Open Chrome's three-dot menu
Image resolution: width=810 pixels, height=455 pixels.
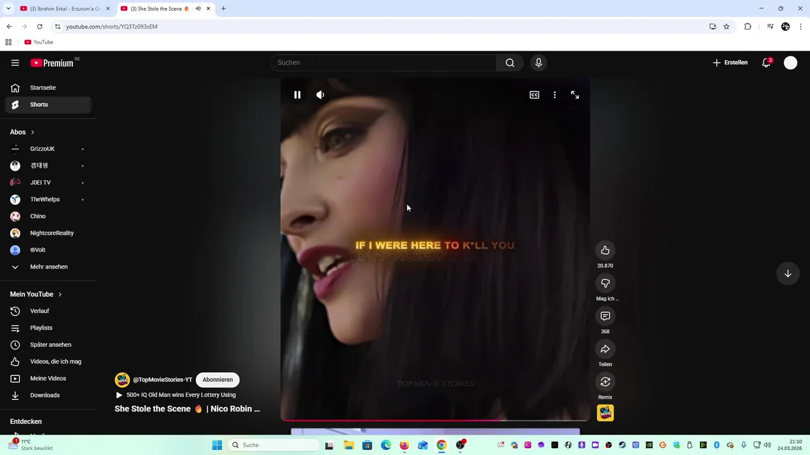click(801, 27)
